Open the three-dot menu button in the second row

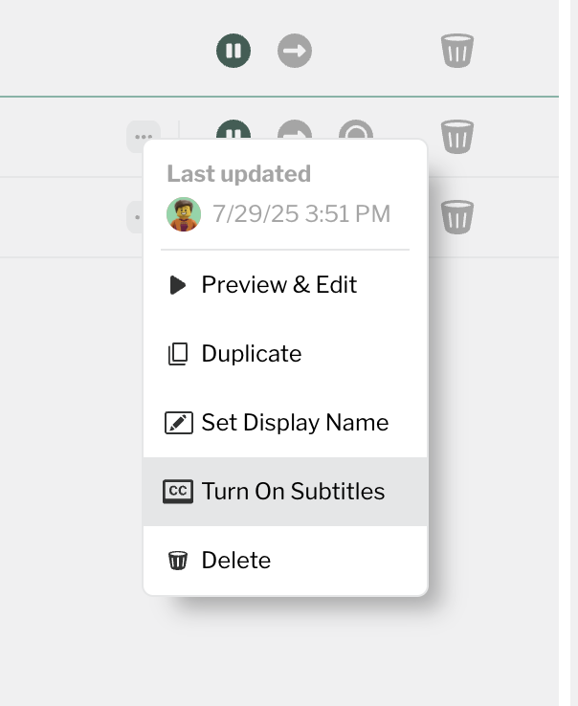[x=144, y=137]
